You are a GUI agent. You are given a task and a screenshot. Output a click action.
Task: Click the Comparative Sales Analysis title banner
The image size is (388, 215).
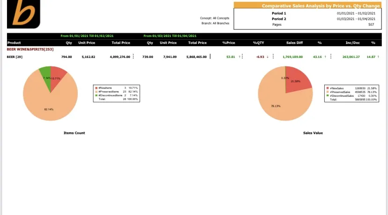click(307, 6)
